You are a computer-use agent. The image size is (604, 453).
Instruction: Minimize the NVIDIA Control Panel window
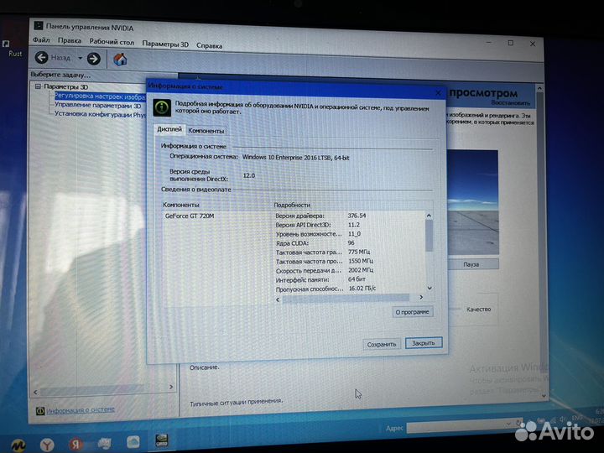coord(489,42)
